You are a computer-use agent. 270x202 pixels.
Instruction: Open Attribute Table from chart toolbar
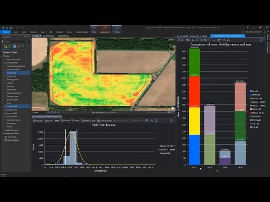coord(88,121)
